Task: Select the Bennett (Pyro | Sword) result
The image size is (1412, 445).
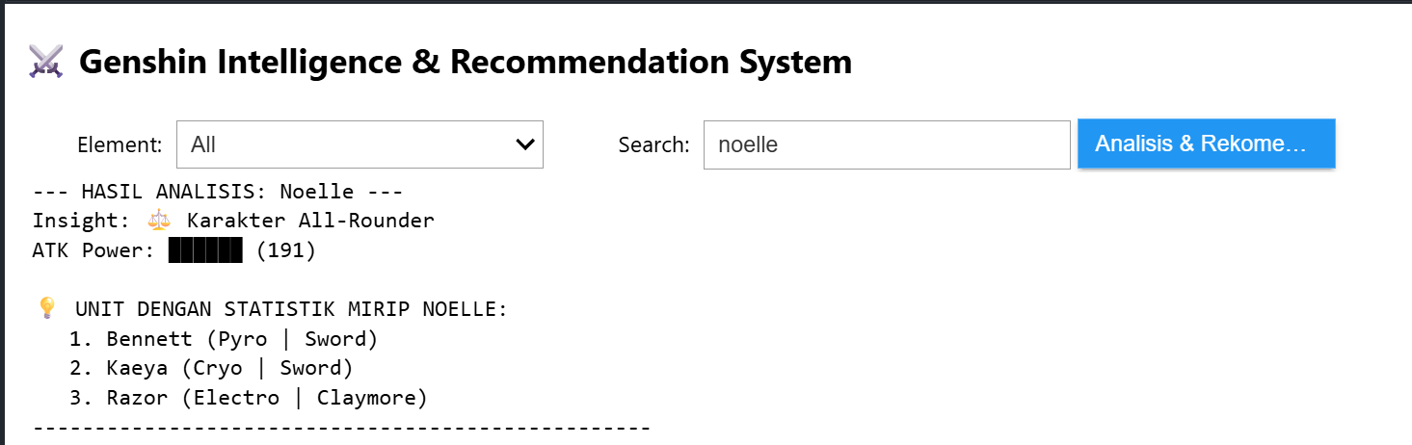Action: [242, 339]
